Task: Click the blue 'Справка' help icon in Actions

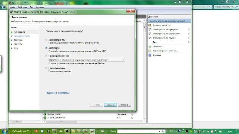Action: pos(150,55)
